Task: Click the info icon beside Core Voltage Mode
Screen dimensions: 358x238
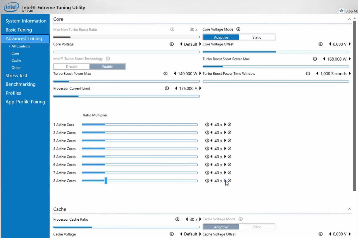Action: [x=238, y=29]
